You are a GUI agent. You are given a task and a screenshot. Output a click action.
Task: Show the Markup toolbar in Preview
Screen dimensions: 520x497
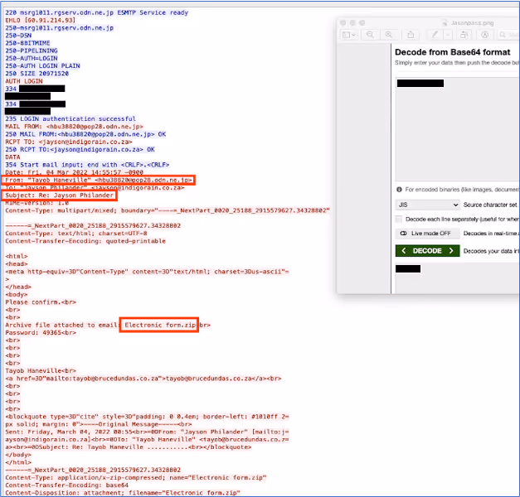[x=485, y=35]
